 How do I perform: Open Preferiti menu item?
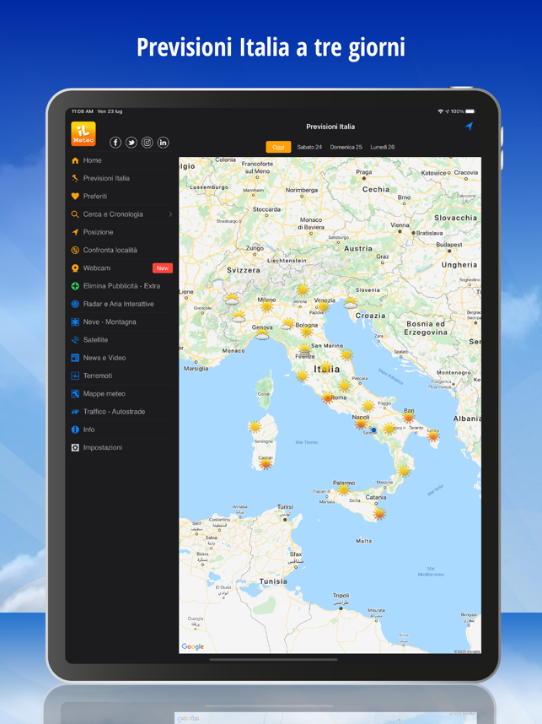(x=121, y=197)
